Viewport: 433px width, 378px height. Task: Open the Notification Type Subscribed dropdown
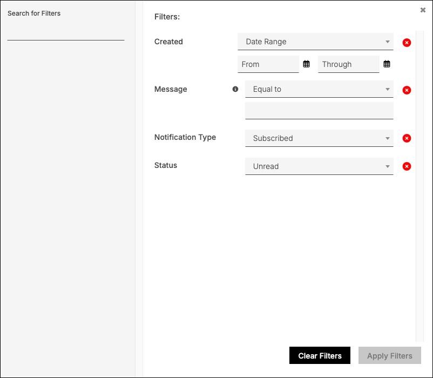[x=319, y=138]
